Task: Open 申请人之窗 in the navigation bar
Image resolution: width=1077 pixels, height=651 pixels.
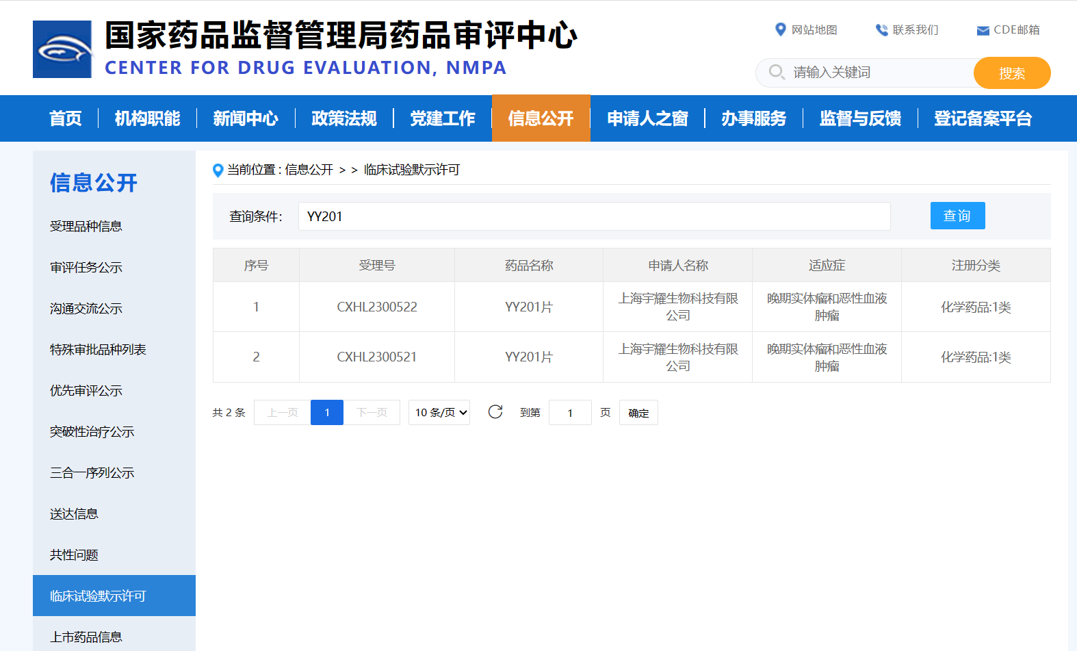Action: (647, 118)
